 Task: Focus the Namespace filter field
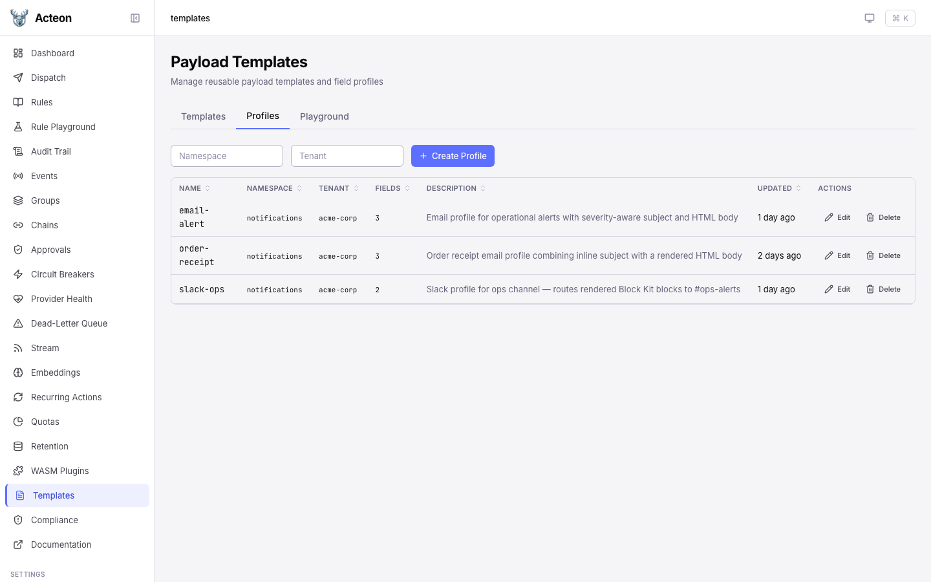click(x=227, y=156)
